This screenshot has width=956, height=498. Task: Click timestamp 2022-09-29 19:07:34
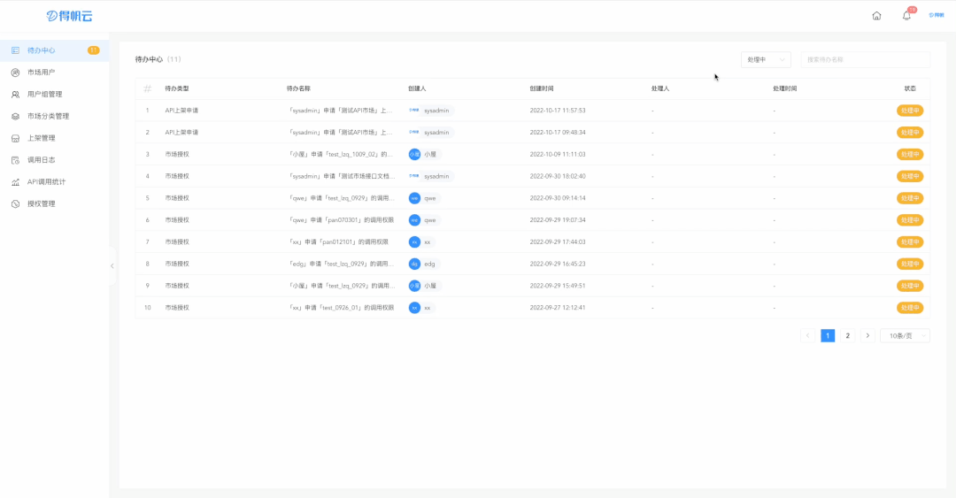[558, 220]
